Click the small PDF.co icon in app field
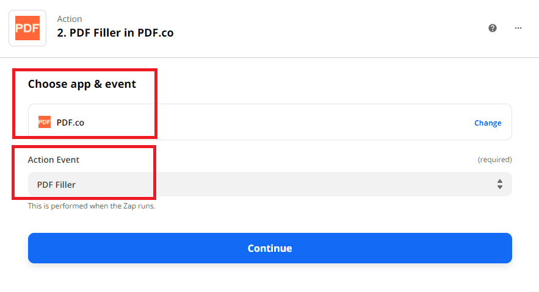Screen dimensions: 539x292 tap(45, 122)
